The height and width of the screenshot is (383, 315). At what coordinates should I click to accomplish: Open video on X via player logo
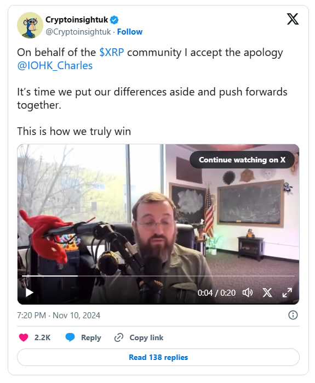click(267, 292)
